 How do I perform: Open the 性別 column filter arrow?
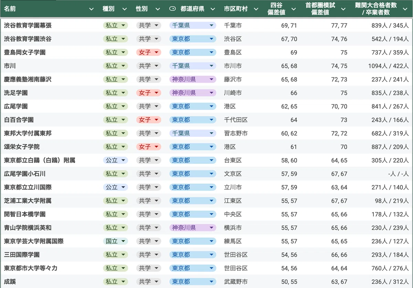158,9
